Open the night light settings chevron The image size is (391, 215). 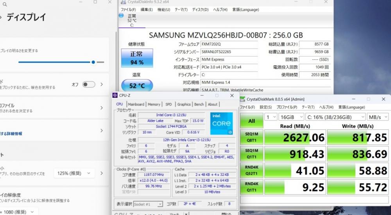click(x=102, y=84)
